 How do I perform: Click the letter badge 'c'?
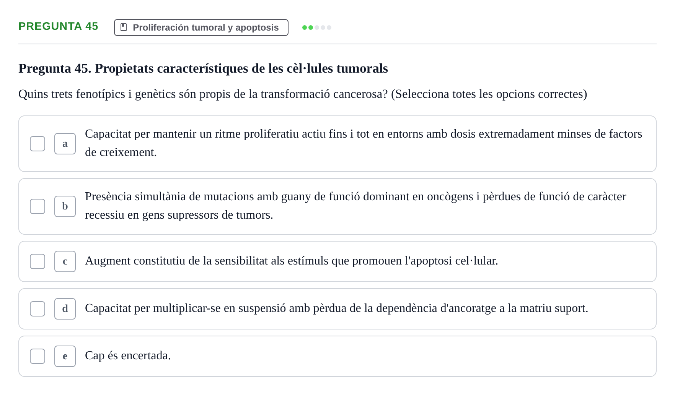65,261
